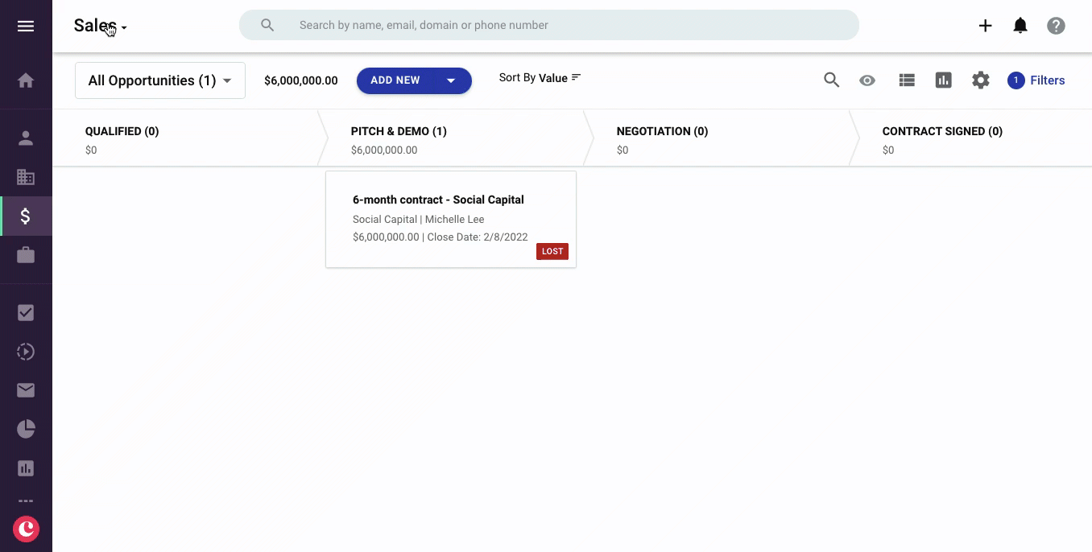Open pipeline settings gear
This screenshot has height=552, width=1092.
980,80
